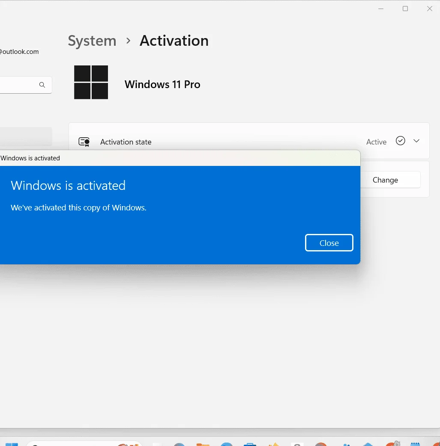
Task: Click the magnifier icon in the settings search box
Action: coord(42,85)
